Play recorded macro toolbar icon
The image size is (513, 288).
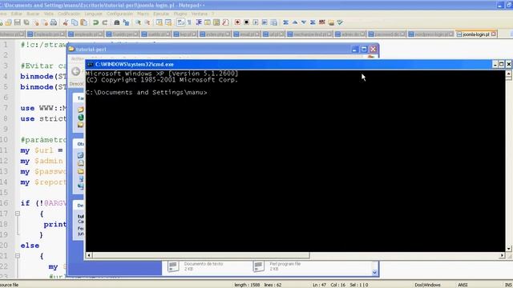256,22
